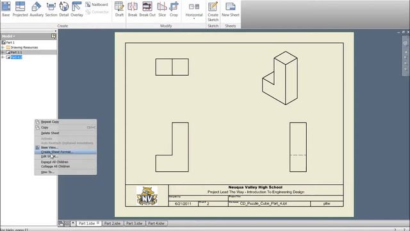
Task: Click the navigation wheel icon in view bar
Action: click(x=405, y=44)
